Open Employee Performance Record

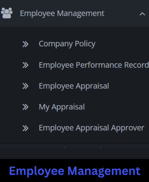[94, 65]
